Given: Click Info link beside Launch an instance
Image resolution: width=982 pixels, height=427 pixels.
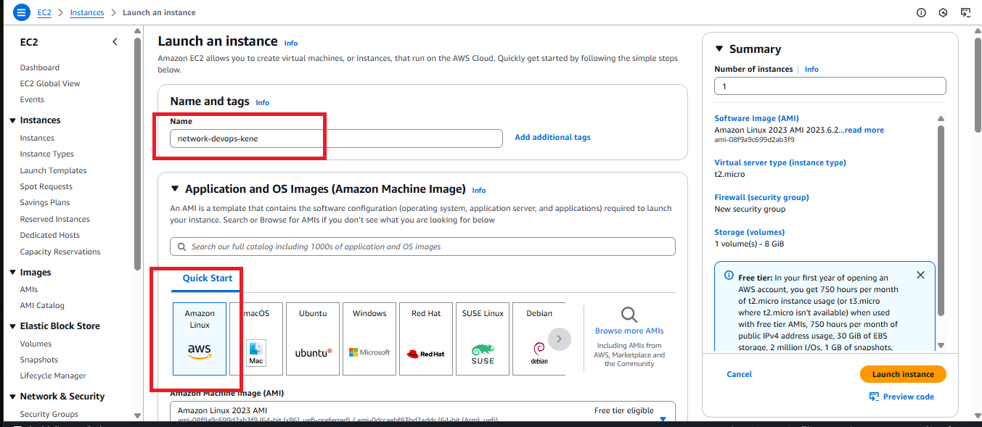Looking at the screenshot, I should click(291, 43).
